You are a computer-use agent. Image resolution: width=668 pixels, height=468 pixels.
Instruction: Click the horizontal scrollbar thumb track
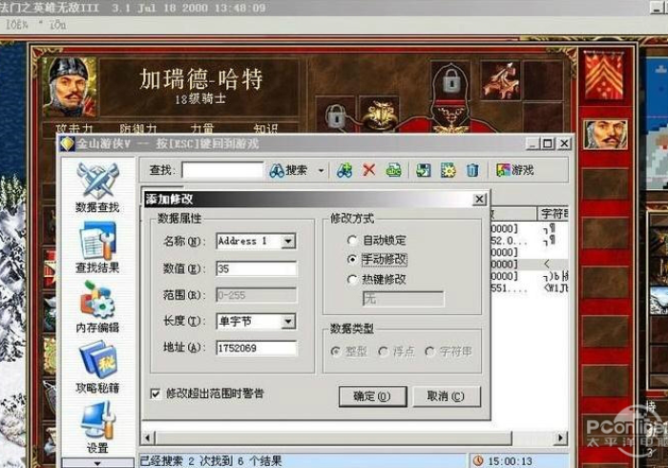[x=334, y=437]
